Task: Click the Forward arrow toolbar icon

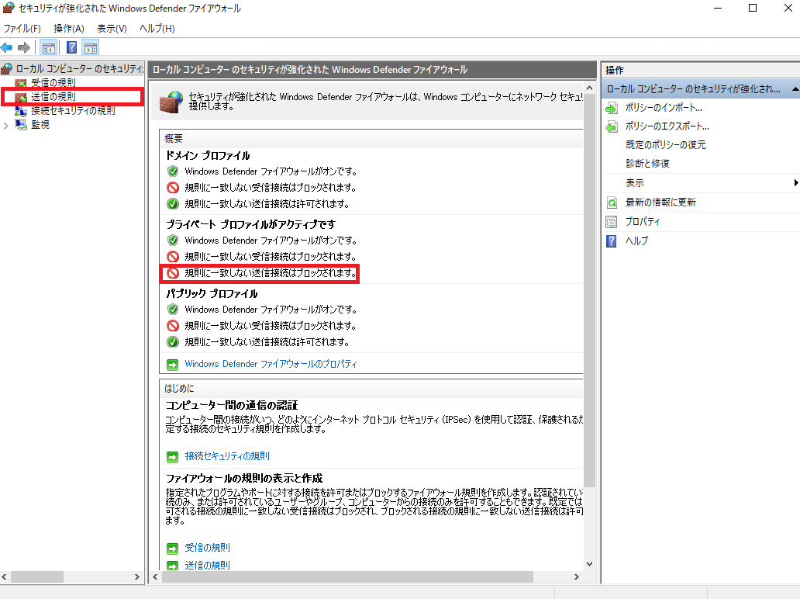Action: tap(24, 48)
